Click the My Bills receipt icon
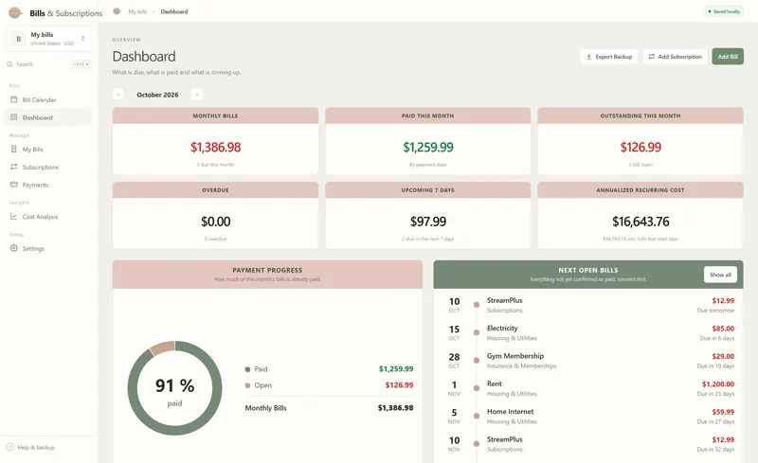 pyautogui.click(x=13, y=150)
